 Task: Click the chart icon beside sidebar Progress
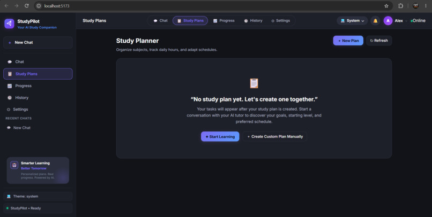[10, 86]
